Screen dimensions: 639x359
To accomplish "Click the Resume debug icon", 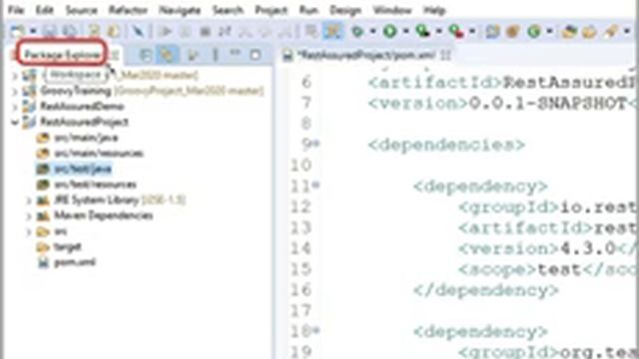I will 165,31.
